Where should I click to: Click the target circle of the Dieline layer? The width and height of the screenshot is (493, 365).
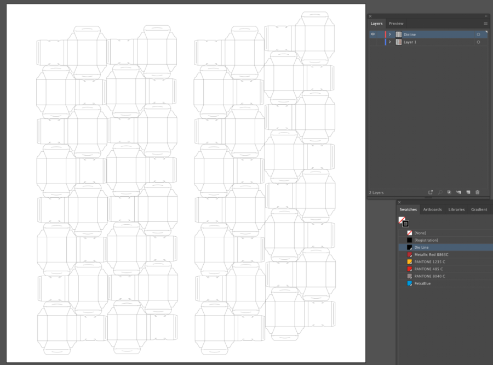pyautogui.click(x=478, y=35)
